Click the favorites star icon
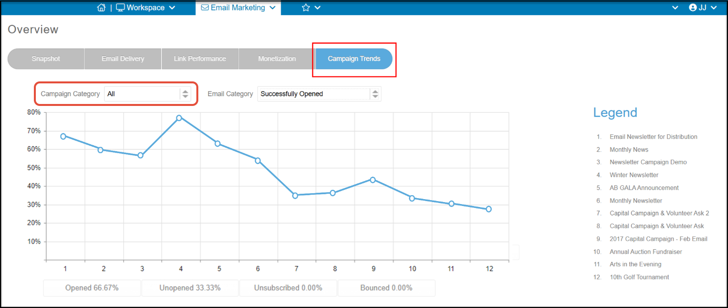Image resolution: width=728 pixels, height=308 pixels. pyautogui.click(x=306, y=7)
